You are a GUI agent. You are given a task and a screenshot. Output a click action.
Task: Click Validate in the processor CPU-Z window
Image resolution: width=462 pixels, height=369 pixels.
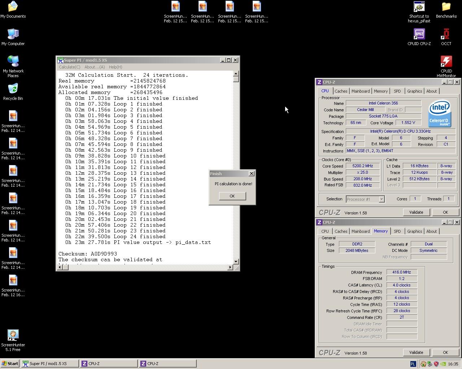coord(416,212)
